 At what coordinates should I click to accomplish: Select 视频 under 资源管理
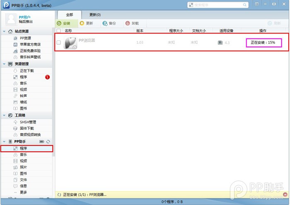pos(27,90)
